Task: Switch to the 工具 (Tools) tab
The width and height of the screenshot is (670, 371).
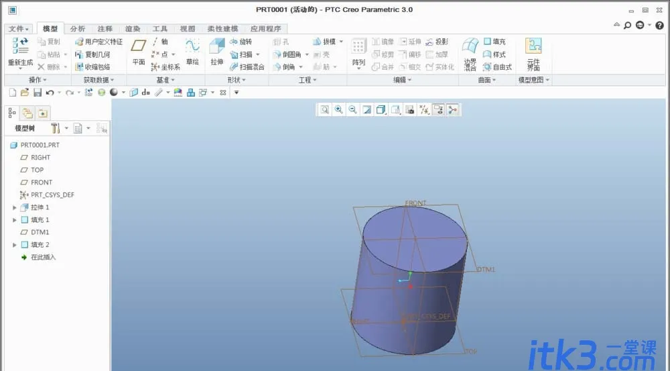Action: (x=160, y=29)
